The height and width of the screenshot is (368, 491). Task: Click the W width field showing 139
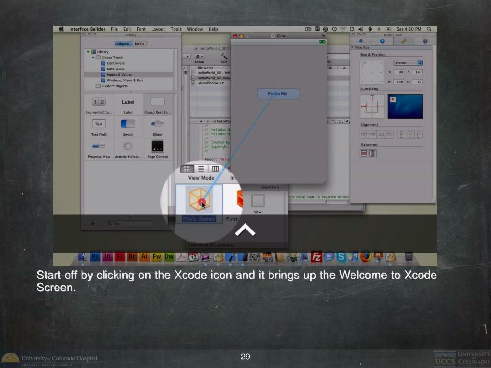point(398,81)
